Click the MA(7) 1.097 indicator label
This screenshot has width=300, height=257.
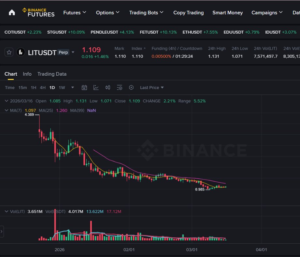tap(23, 110)
